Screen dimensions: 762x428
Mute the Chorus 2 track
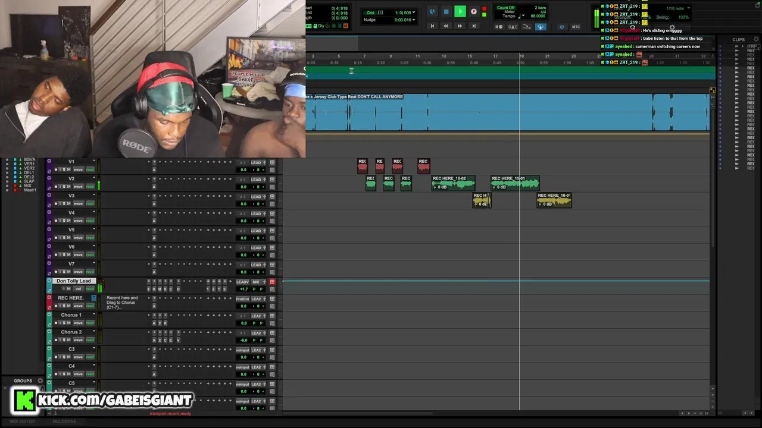(x=68, y=340)
